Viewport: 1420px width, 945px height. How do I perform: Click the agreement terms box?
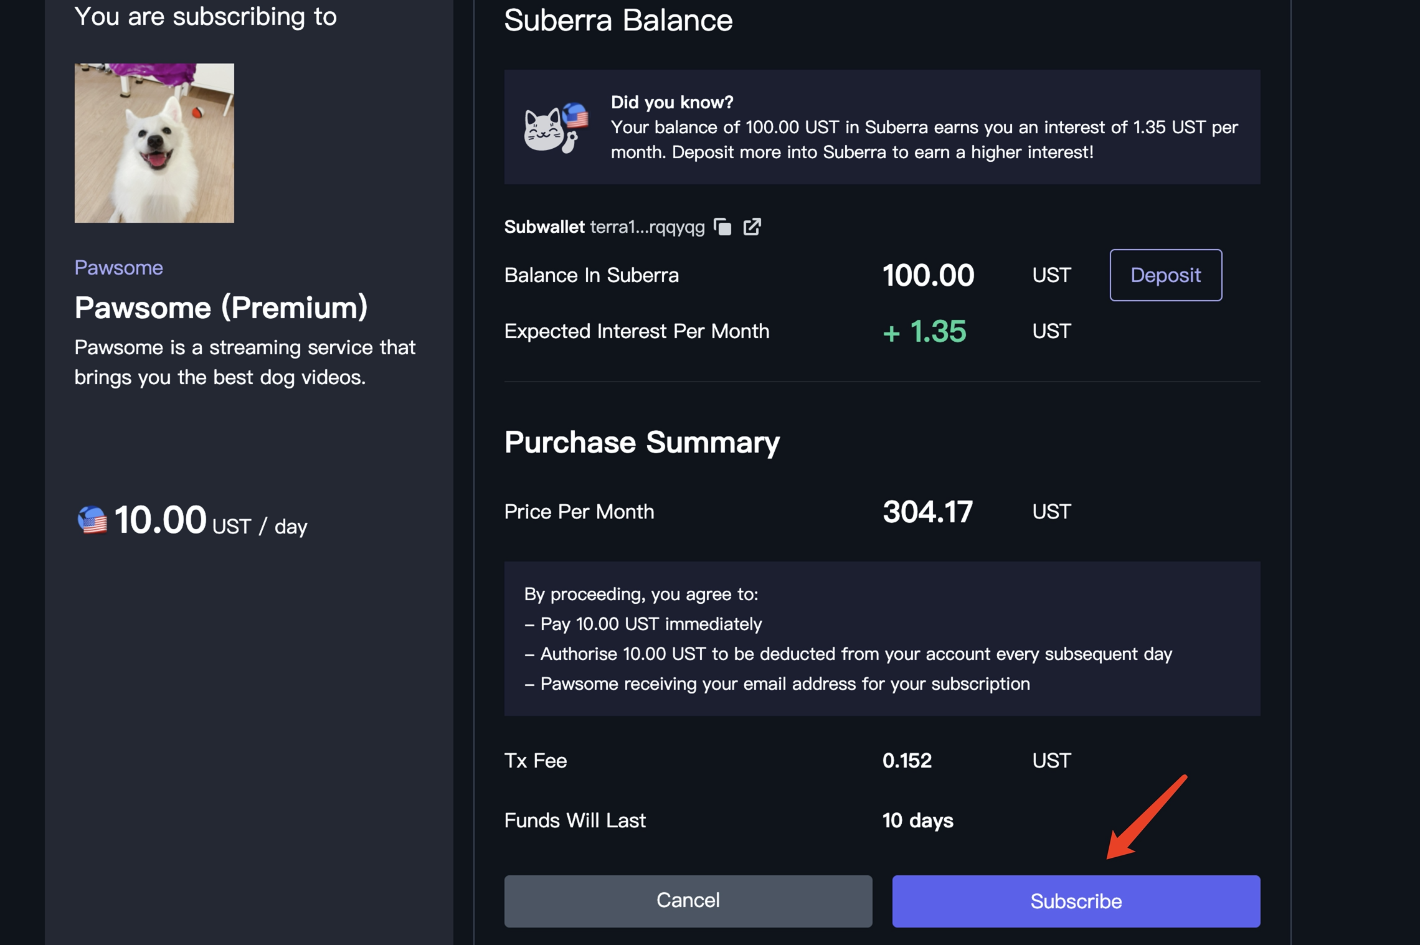882,639
